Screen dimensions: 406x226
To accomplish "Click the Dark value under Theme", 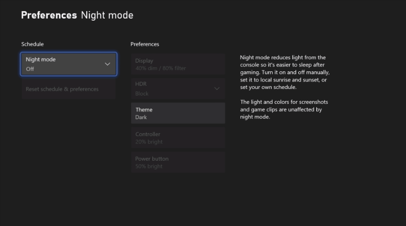I will (x=141, y=118).
